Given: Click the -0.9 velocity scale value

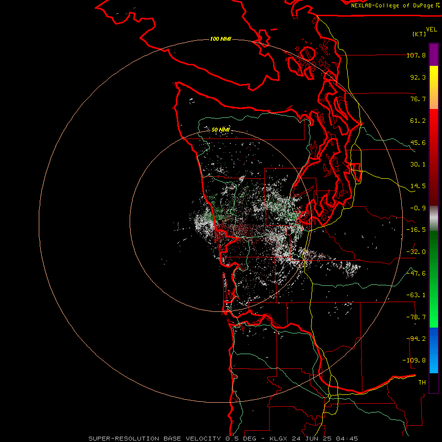Looking at the screenshot, I should click(x=418, y=208).
